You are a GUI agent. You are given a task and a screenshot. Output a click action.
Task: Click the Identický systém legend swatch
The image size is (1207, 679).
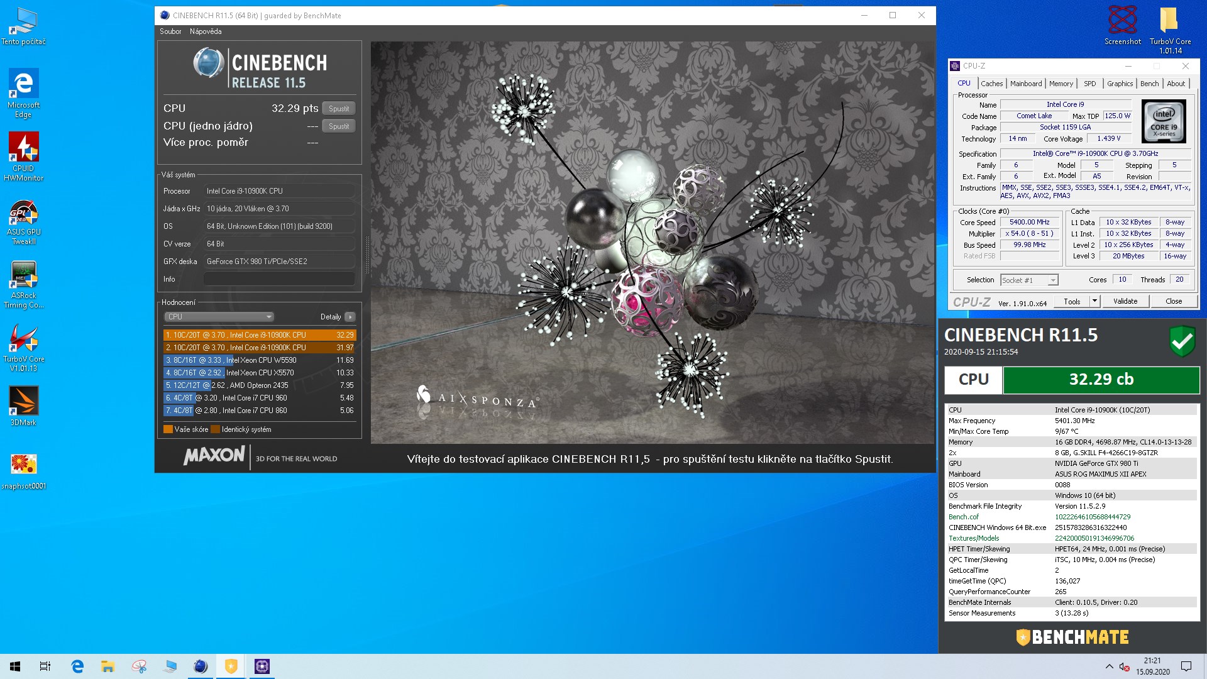pyautogui.click(x=215, y=429)
